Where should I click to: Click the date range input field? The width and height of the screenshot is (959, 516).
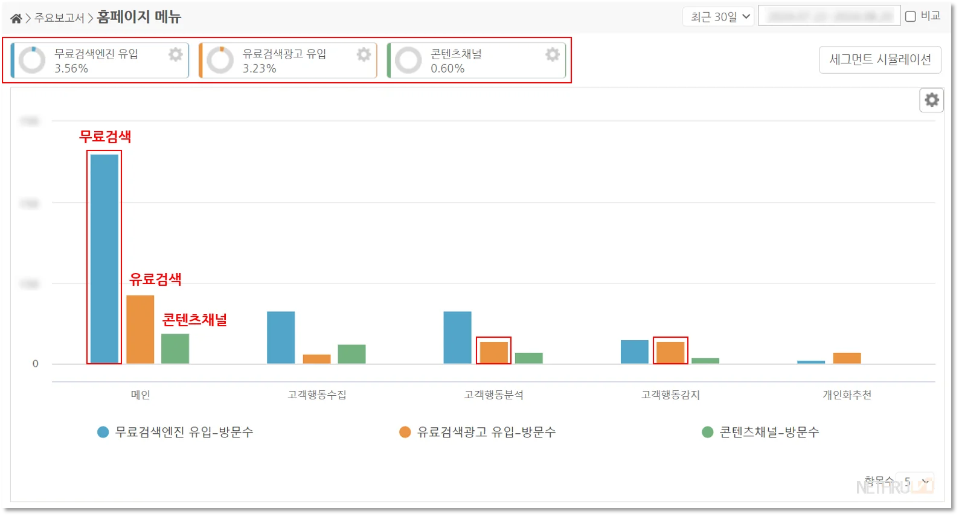click(829, 16)
